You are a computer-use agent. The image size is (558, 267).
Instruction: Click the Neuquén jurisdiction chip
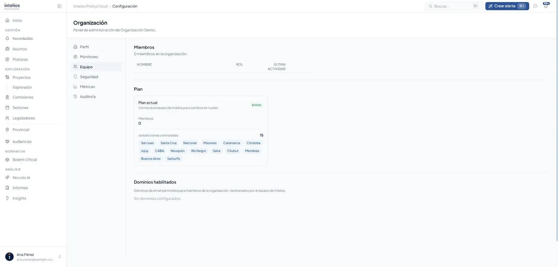[178, 151]
